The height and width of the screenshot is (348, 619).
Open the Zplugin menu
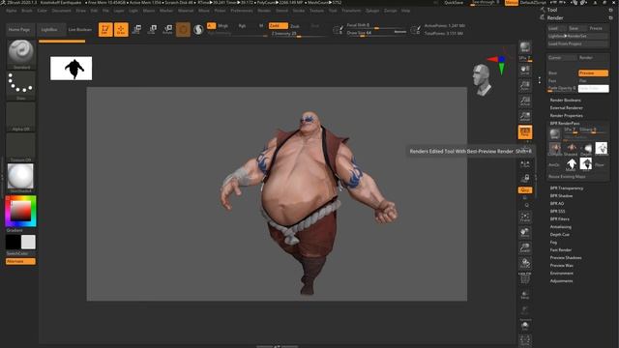(372, 11)
